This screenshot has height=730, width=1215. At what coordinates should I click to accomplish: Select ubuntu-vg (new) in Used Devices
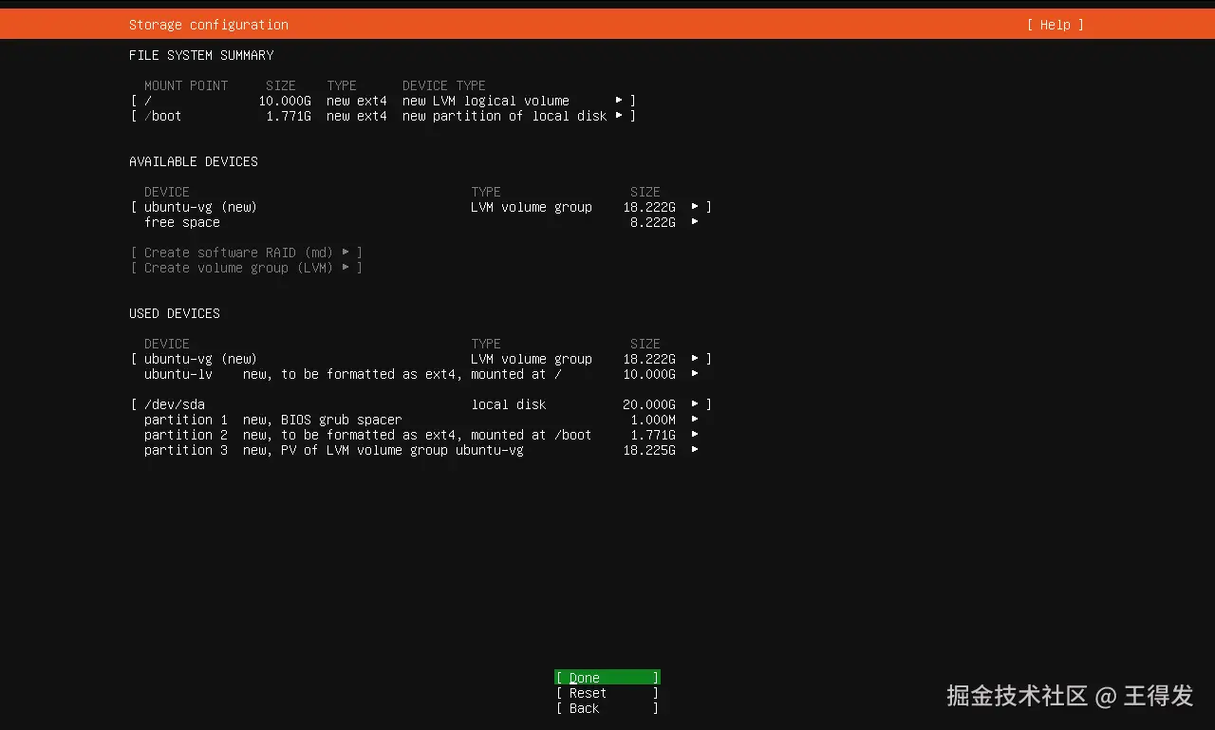point(421,359)
